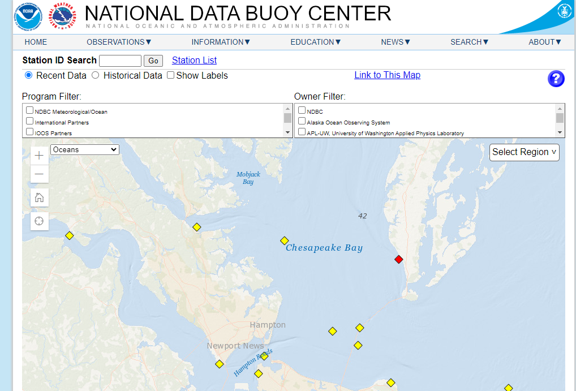The image size is (576, 391).
Task: Click Program Filter scroll up arrow
Action: click(287, 109)
